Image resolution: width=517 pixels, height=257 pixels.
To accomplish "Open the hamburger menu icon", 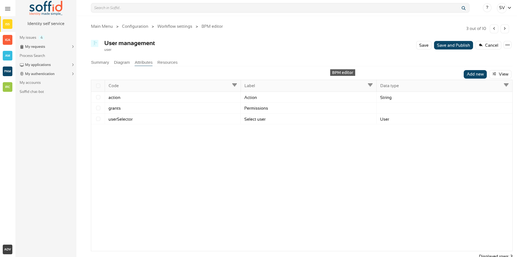I will (8, 9).
